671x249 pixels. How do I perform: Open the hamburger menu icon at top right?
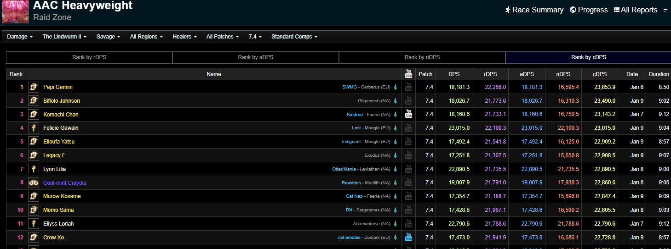click(x=666, y=10)
